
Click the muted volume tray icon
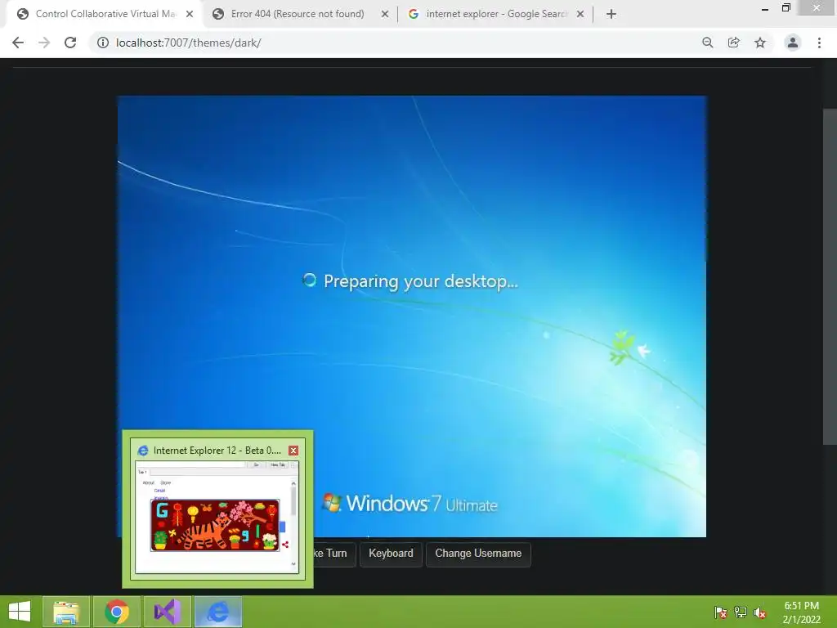pyautogui.click(x=760, y=612)
